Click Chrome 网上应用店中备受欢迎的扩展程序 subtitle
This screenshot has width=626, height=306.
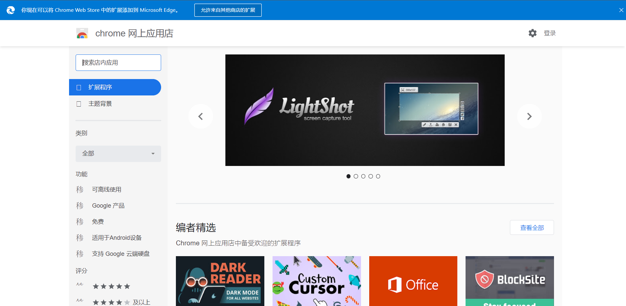(238, 243)
